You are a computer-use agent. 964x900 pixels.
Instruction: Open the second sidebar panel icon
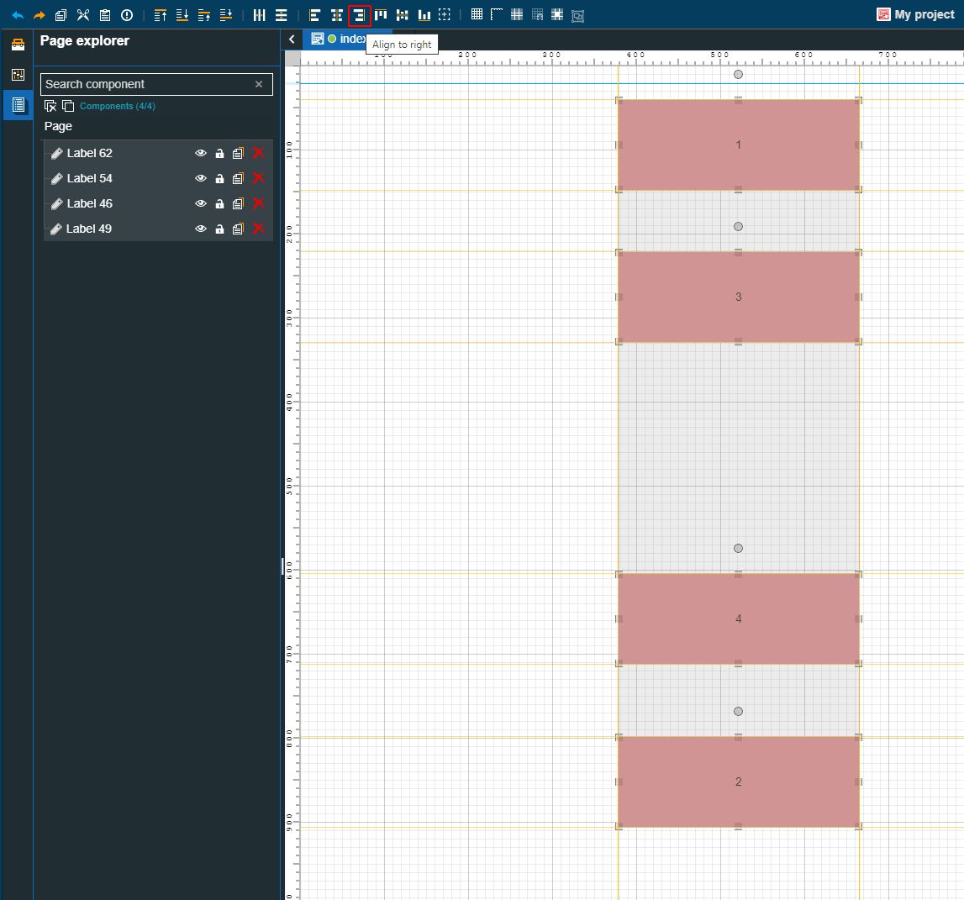18,75
